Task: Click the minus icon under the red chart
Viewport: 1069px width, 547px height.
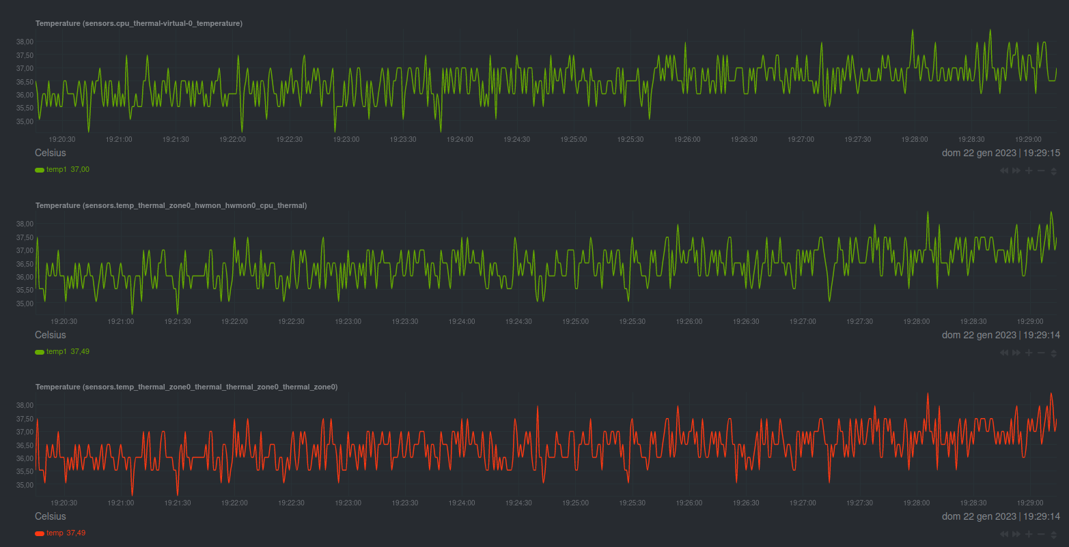Action: 1041,534
